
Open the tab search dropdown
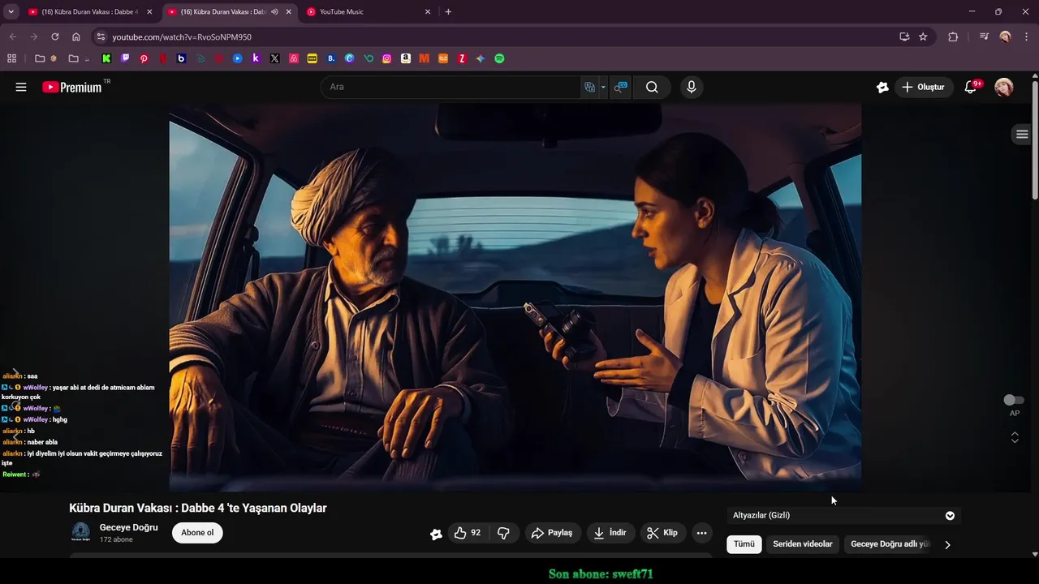click(11, 12)
